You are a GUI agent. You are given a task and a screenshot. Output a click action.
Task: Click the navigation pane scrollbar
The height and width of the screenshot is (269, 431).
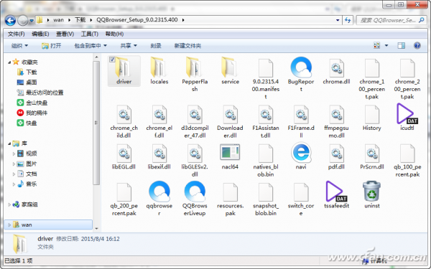point(96,123)
